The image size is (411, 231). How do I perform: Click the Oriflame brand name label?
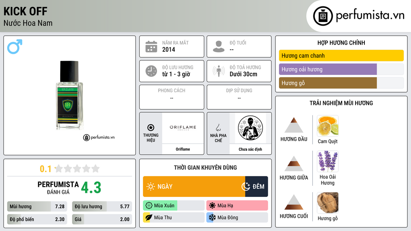pyautogui.click(x=183, y=149)
